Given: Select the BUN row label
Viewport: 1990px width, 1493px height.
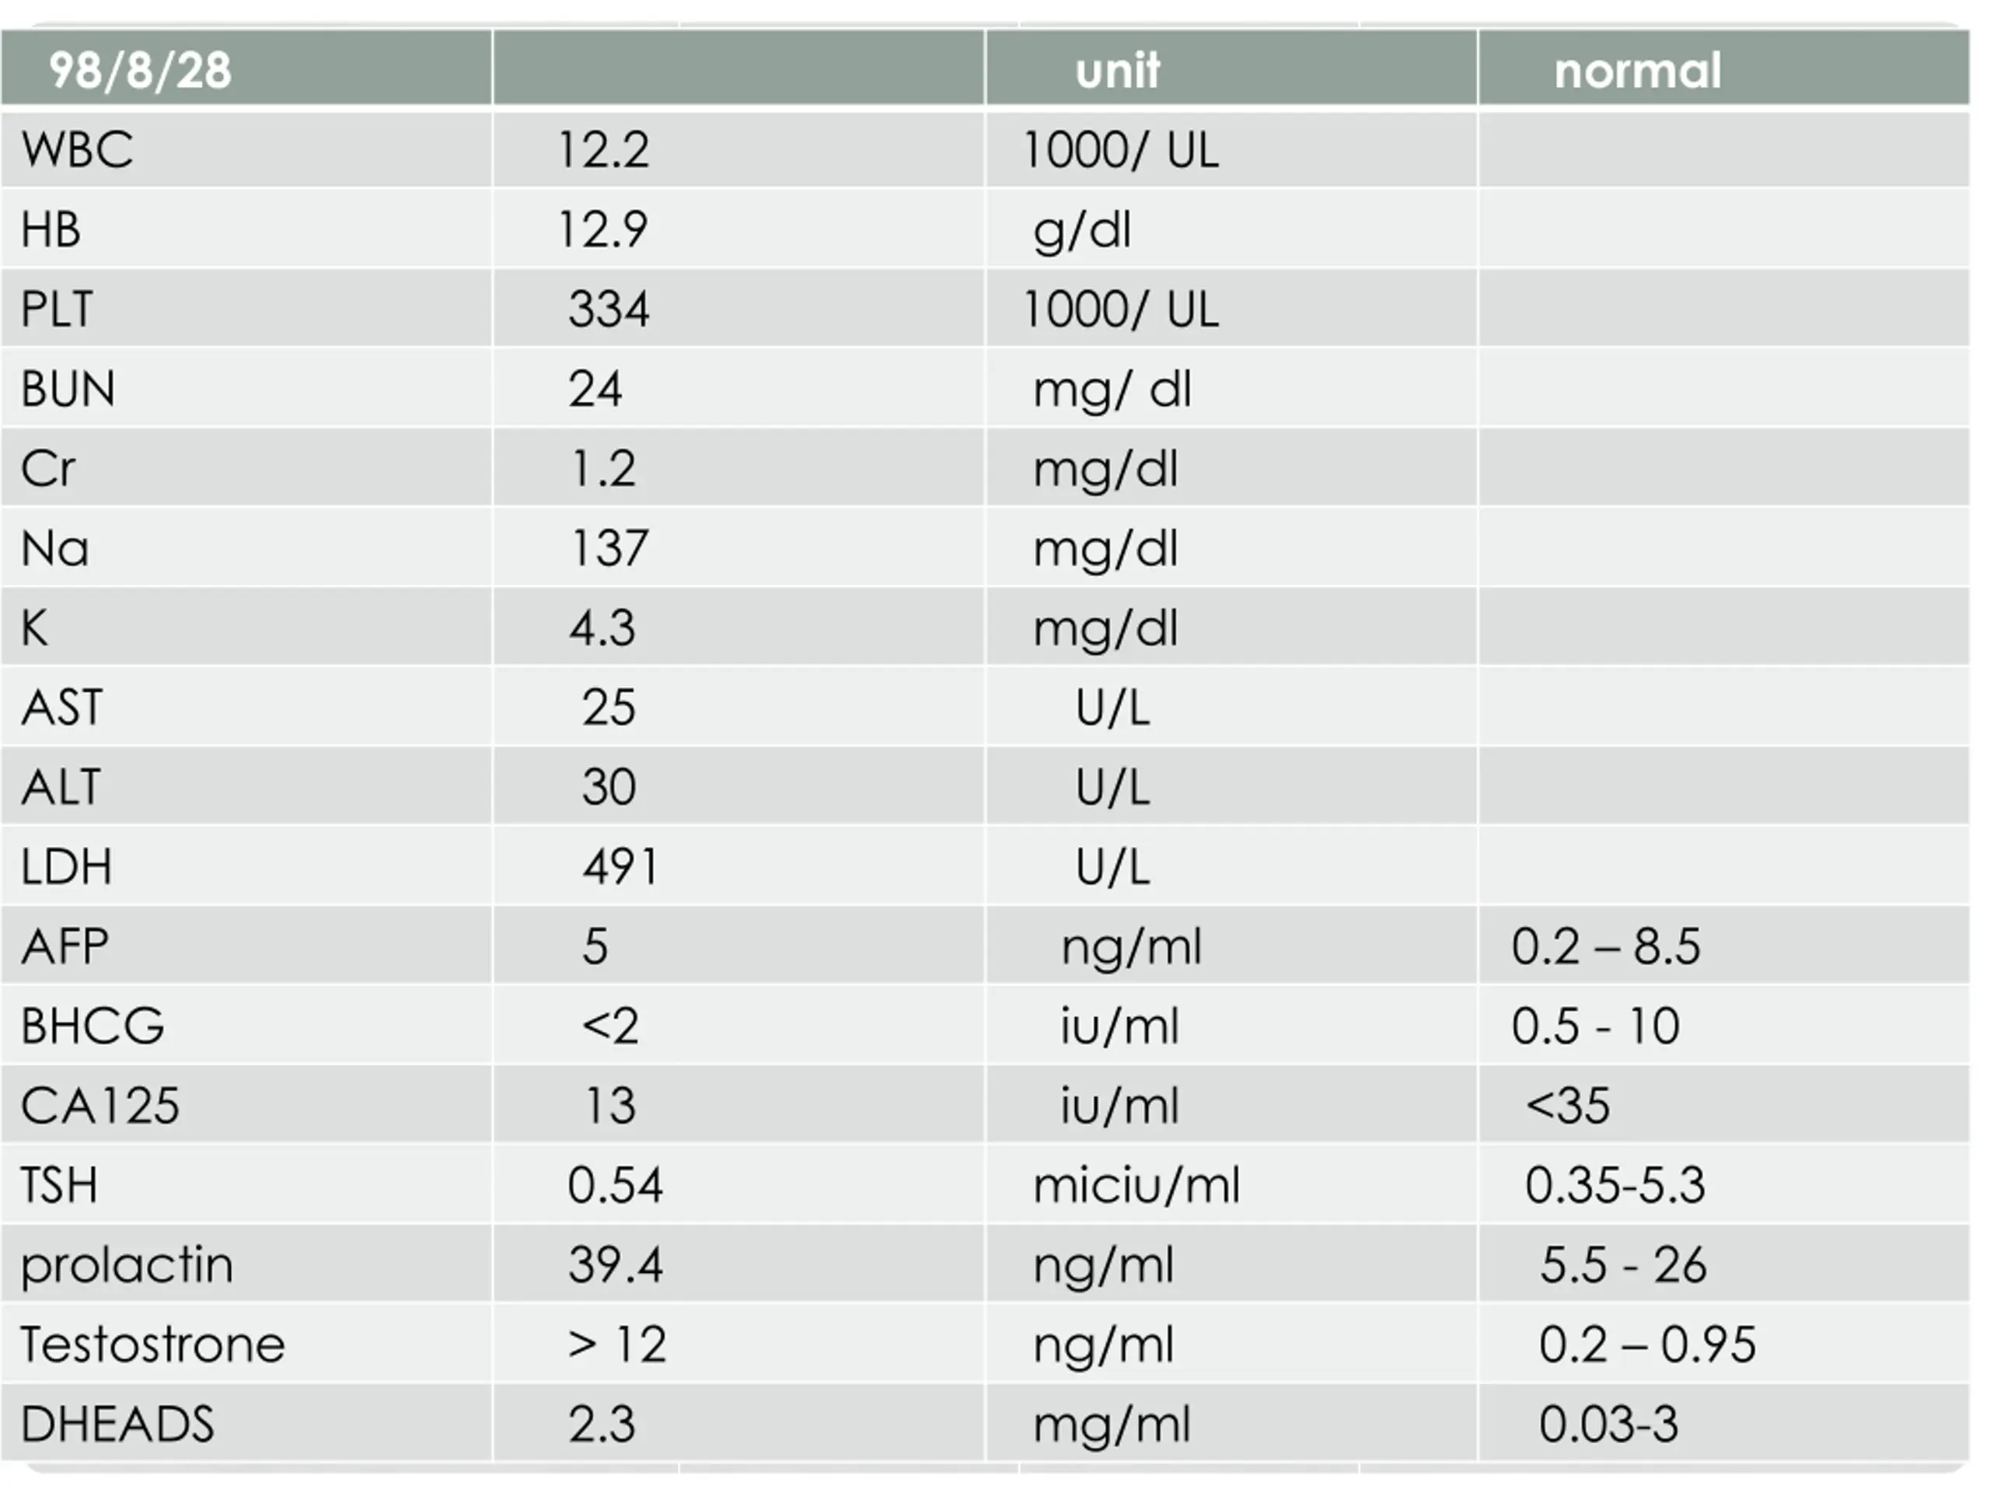Looking at the screenshot, I should (68, 389).
